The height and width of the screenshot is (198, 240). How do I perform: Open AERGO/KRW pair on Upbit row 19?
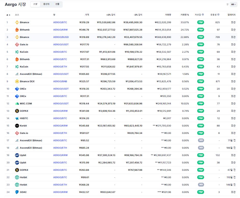coord(60,155)
